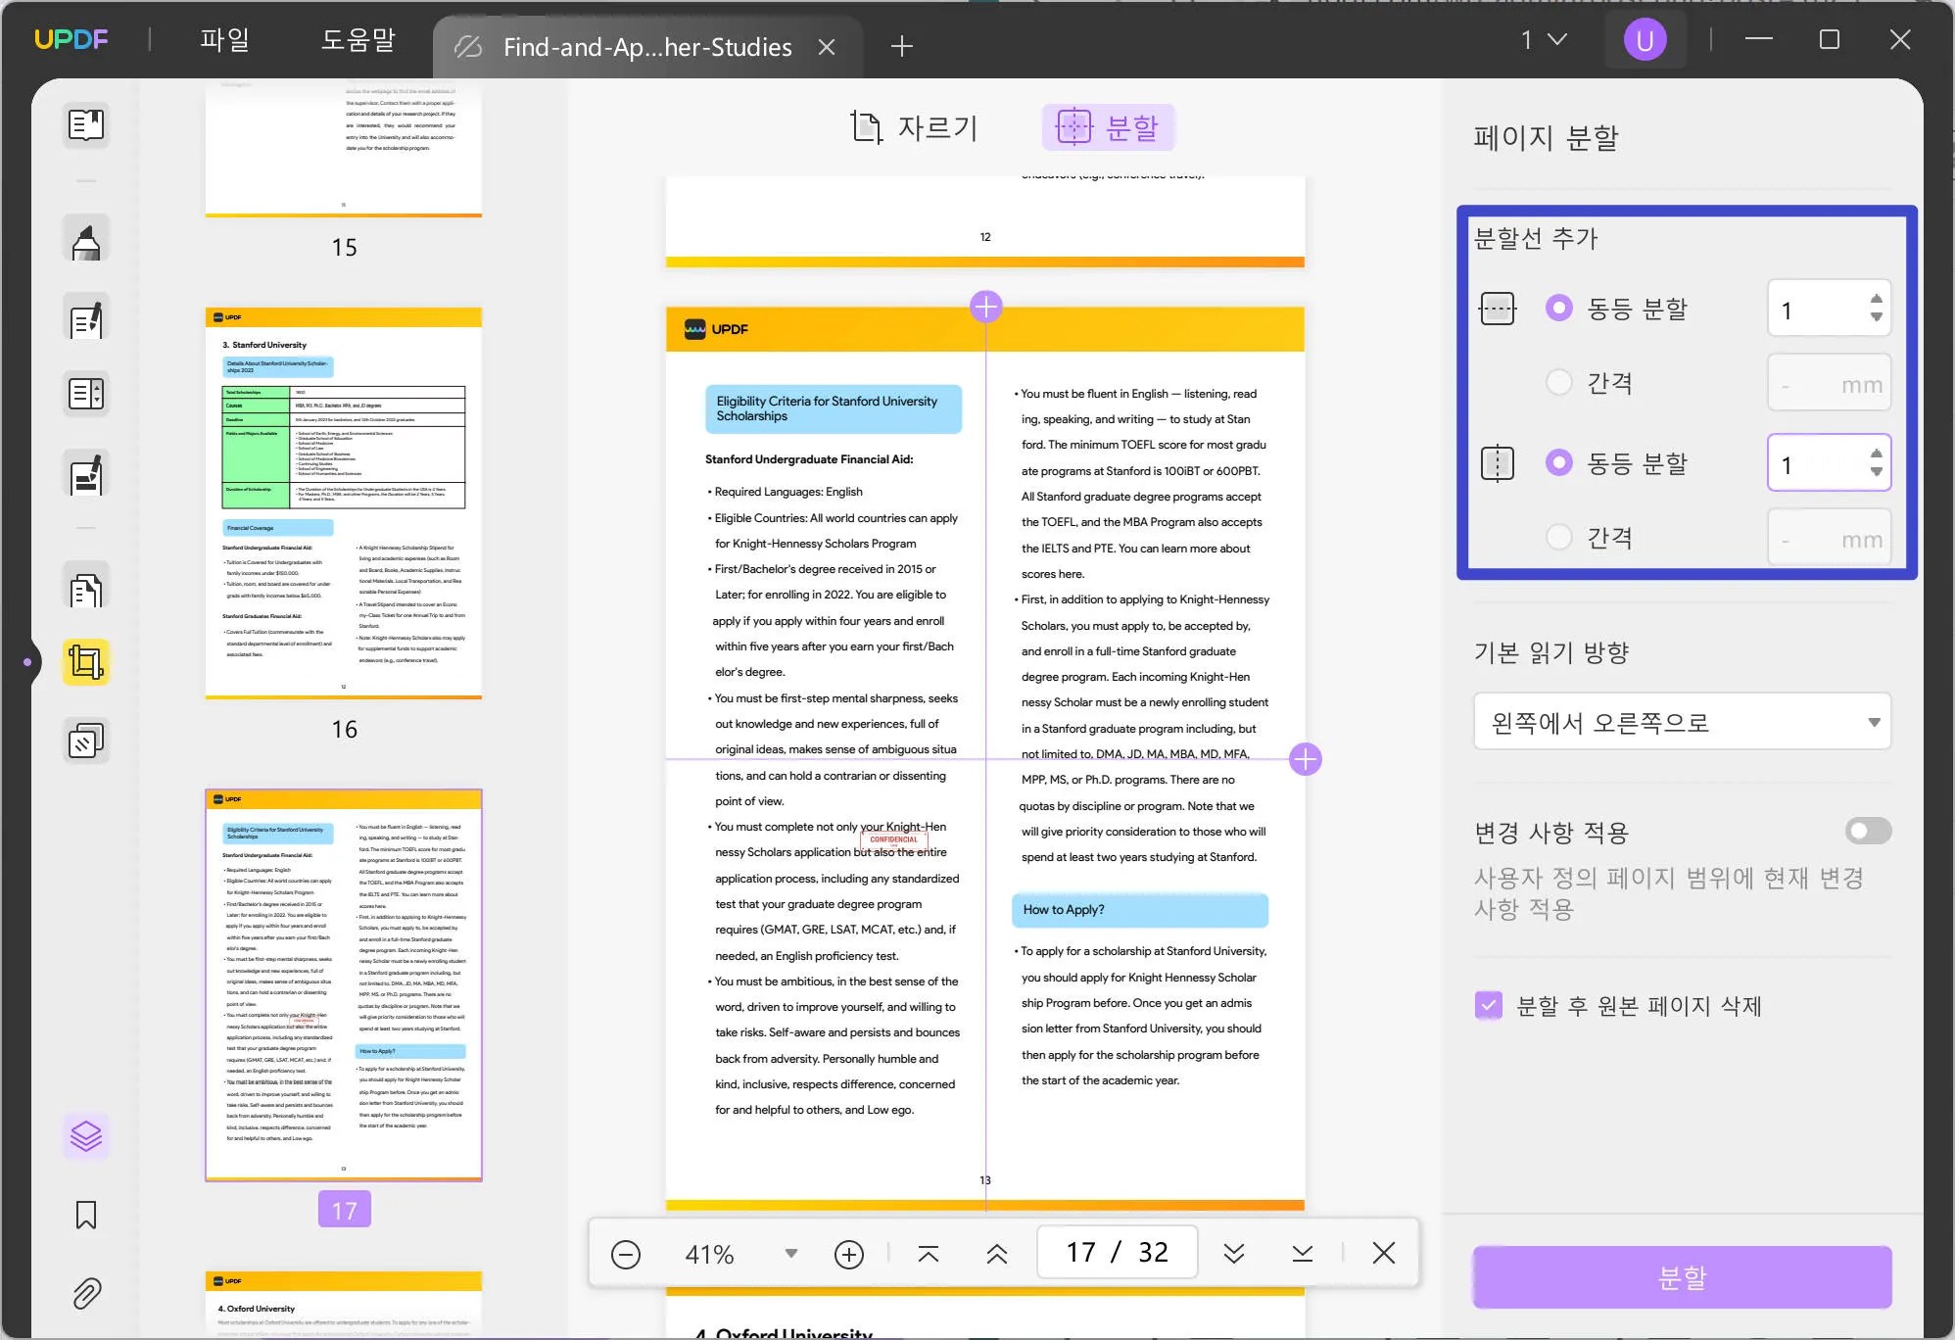Image resolution: width=1955 pixels, height=1340 pixels.
Task: Click the vertical split count input field
Action: (x=1830, y=462)
